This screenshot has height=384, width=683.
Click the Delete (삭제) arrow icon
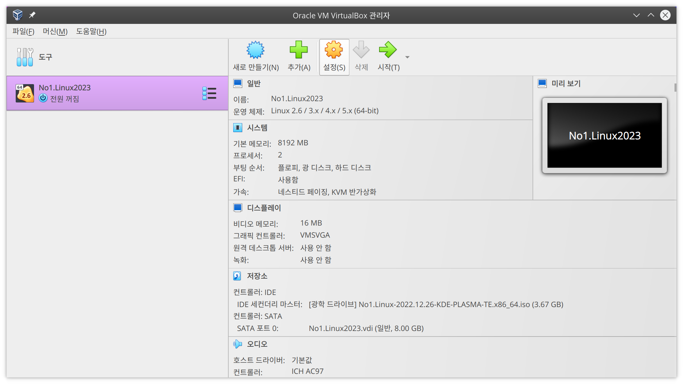click(361, 50)
